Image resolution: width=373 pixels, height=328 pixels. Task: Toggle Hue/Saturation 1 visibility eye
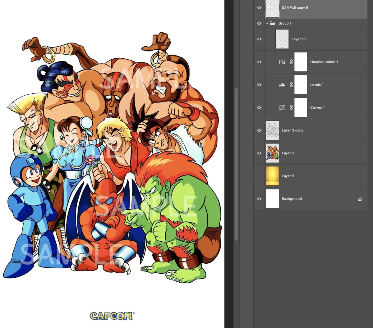(259, 62)
